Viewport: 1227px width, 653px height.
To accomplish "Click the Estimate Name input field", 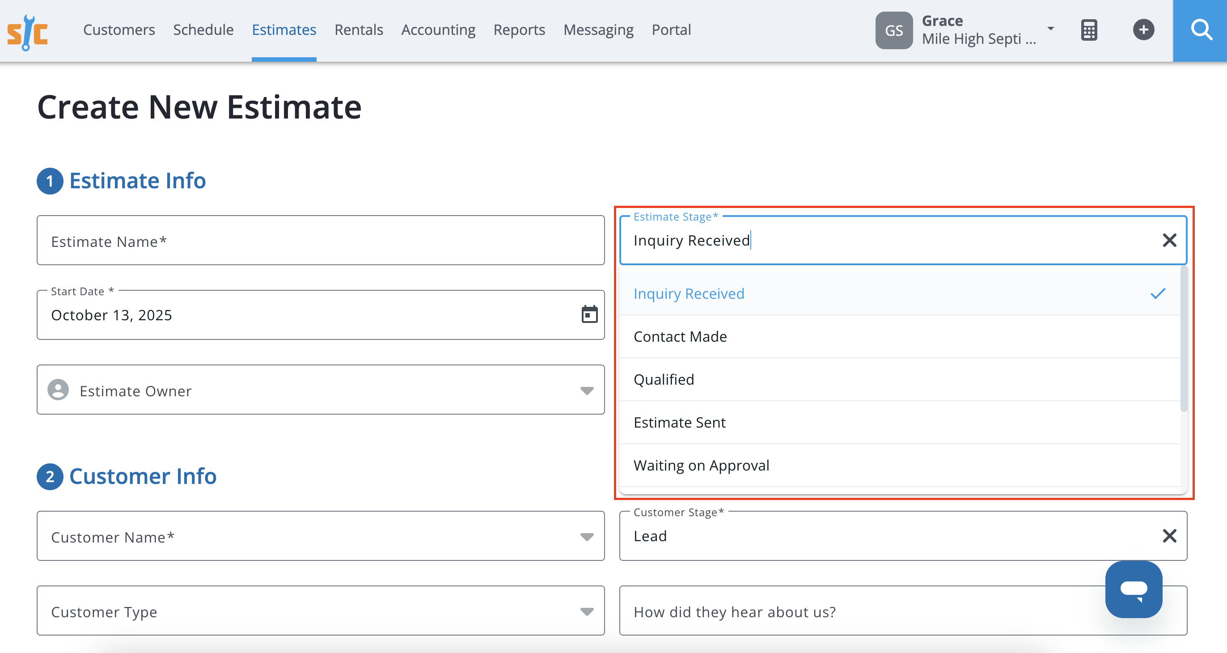I will click(x=321, y=240).
